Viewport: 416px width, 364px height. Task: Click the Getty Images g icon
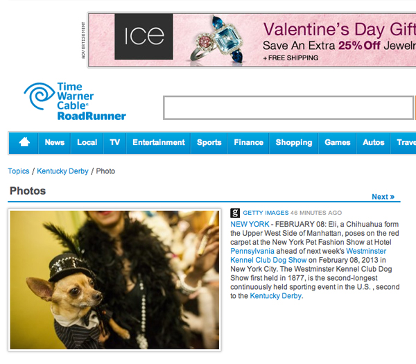235,213
